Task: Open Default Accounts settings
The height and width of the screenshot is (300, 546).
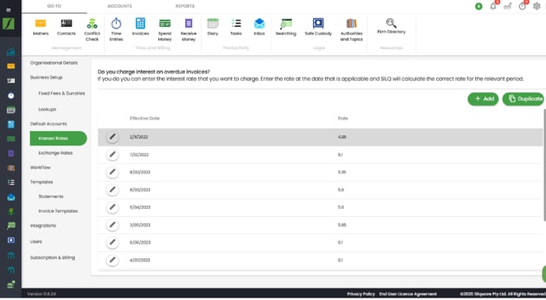Action: coord(48,124)
